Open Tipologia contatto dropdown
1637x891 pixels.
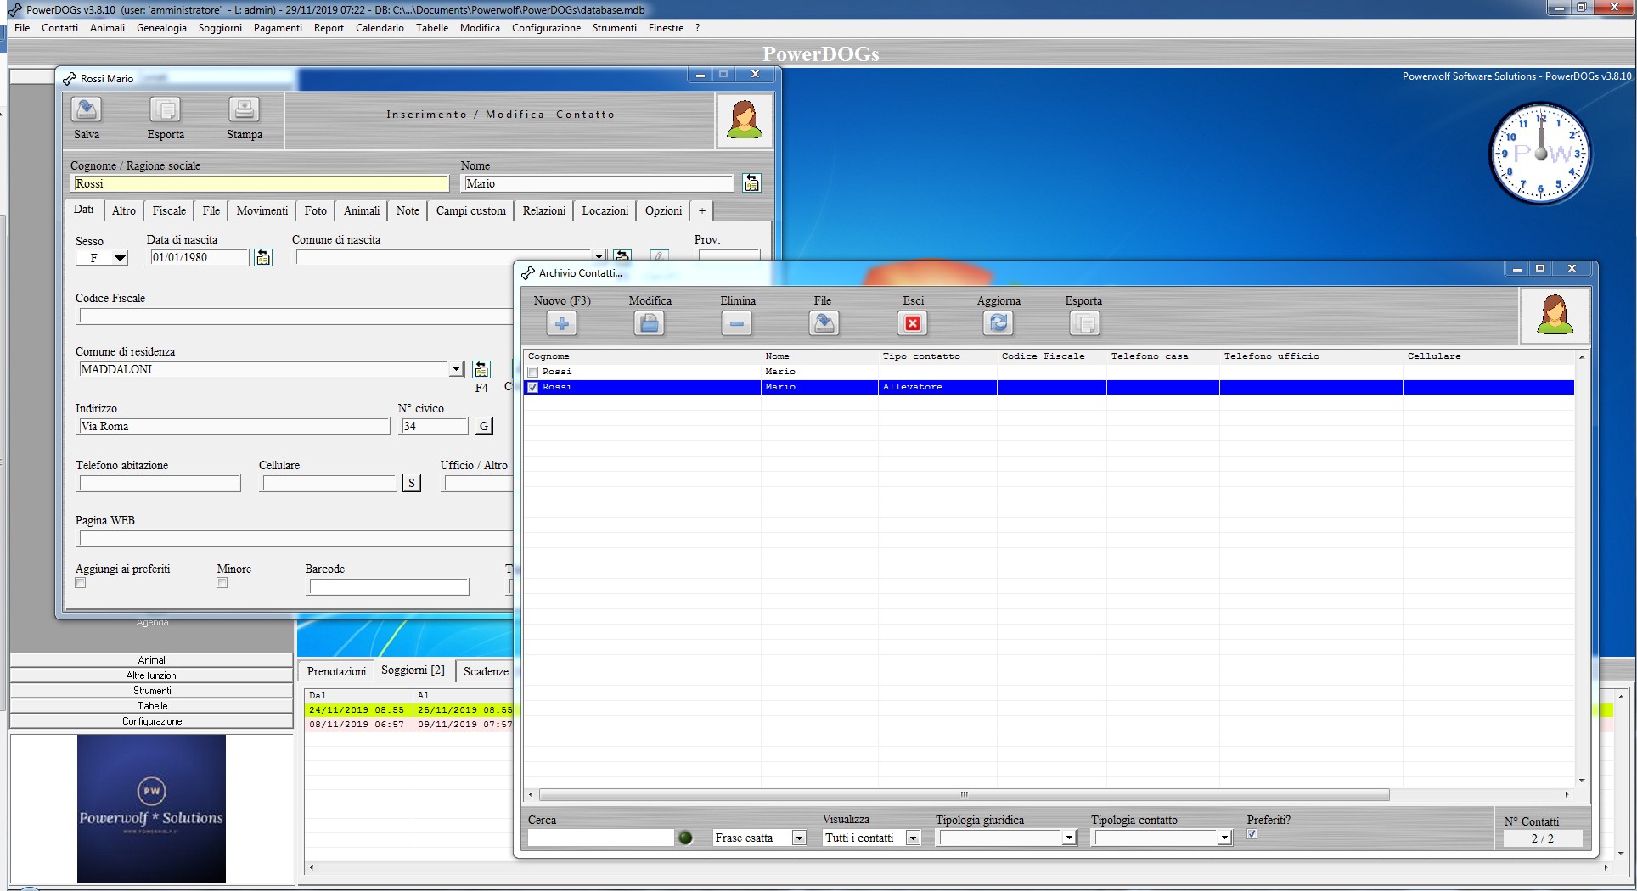(x=1224, y=838)
